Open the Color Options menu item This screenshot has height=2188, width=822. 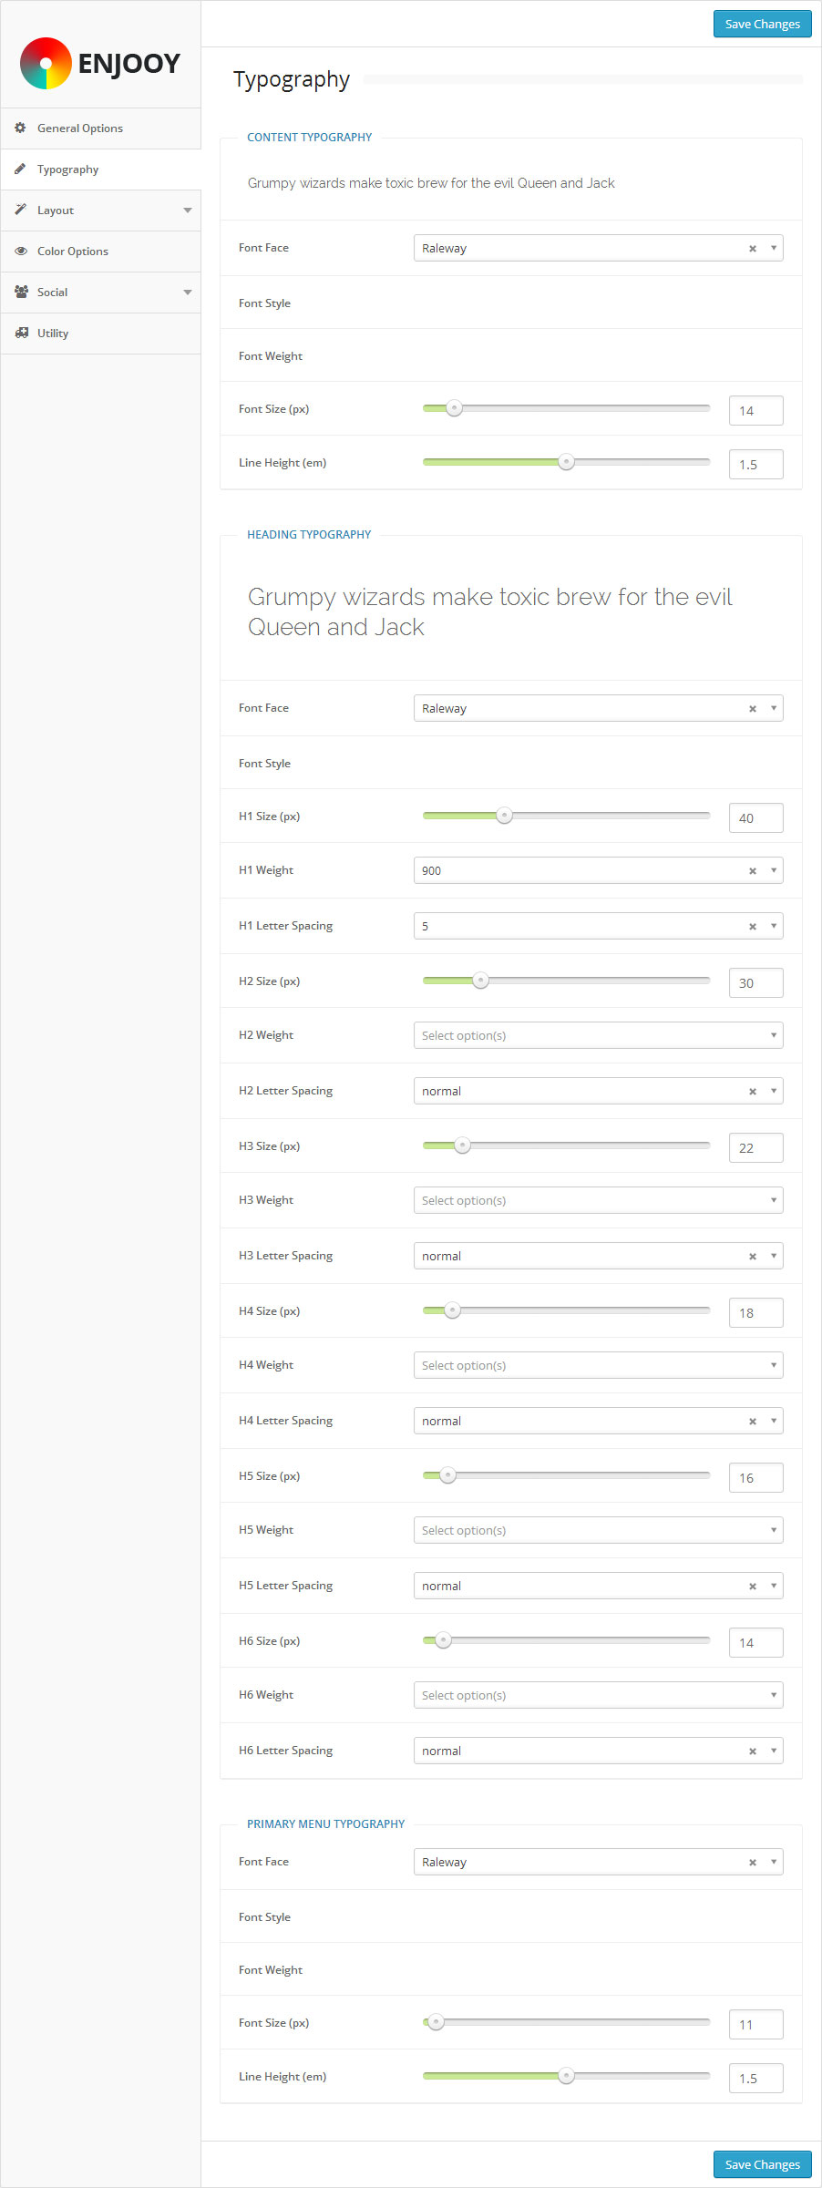coord(73,252)
